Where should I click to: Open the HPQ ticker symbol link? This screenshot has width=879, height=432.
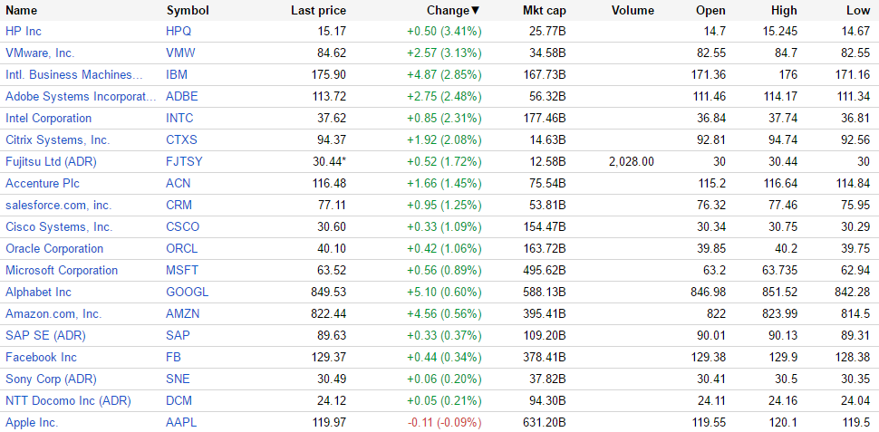(179, 32)
